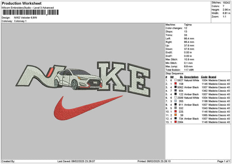Click the stitches value '19242'

coord(226,3)
